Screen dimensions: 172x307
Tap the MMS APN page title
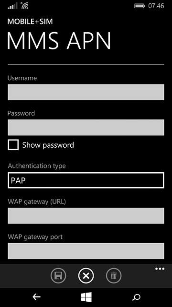tap(59, 41)
